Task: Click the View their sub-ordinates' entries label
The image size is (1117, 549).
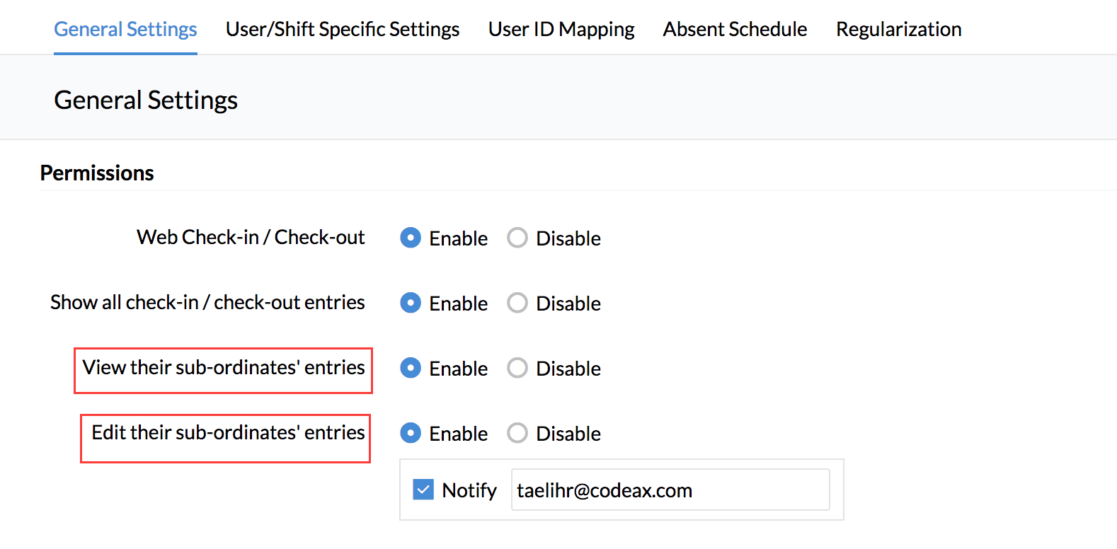Action: coord(224,367)
